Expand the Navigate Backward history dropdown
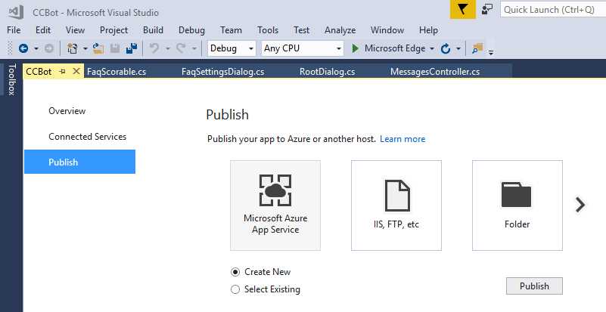Image resolution: width=606 pixels, height=312 pixels. [x=36, y=48]
